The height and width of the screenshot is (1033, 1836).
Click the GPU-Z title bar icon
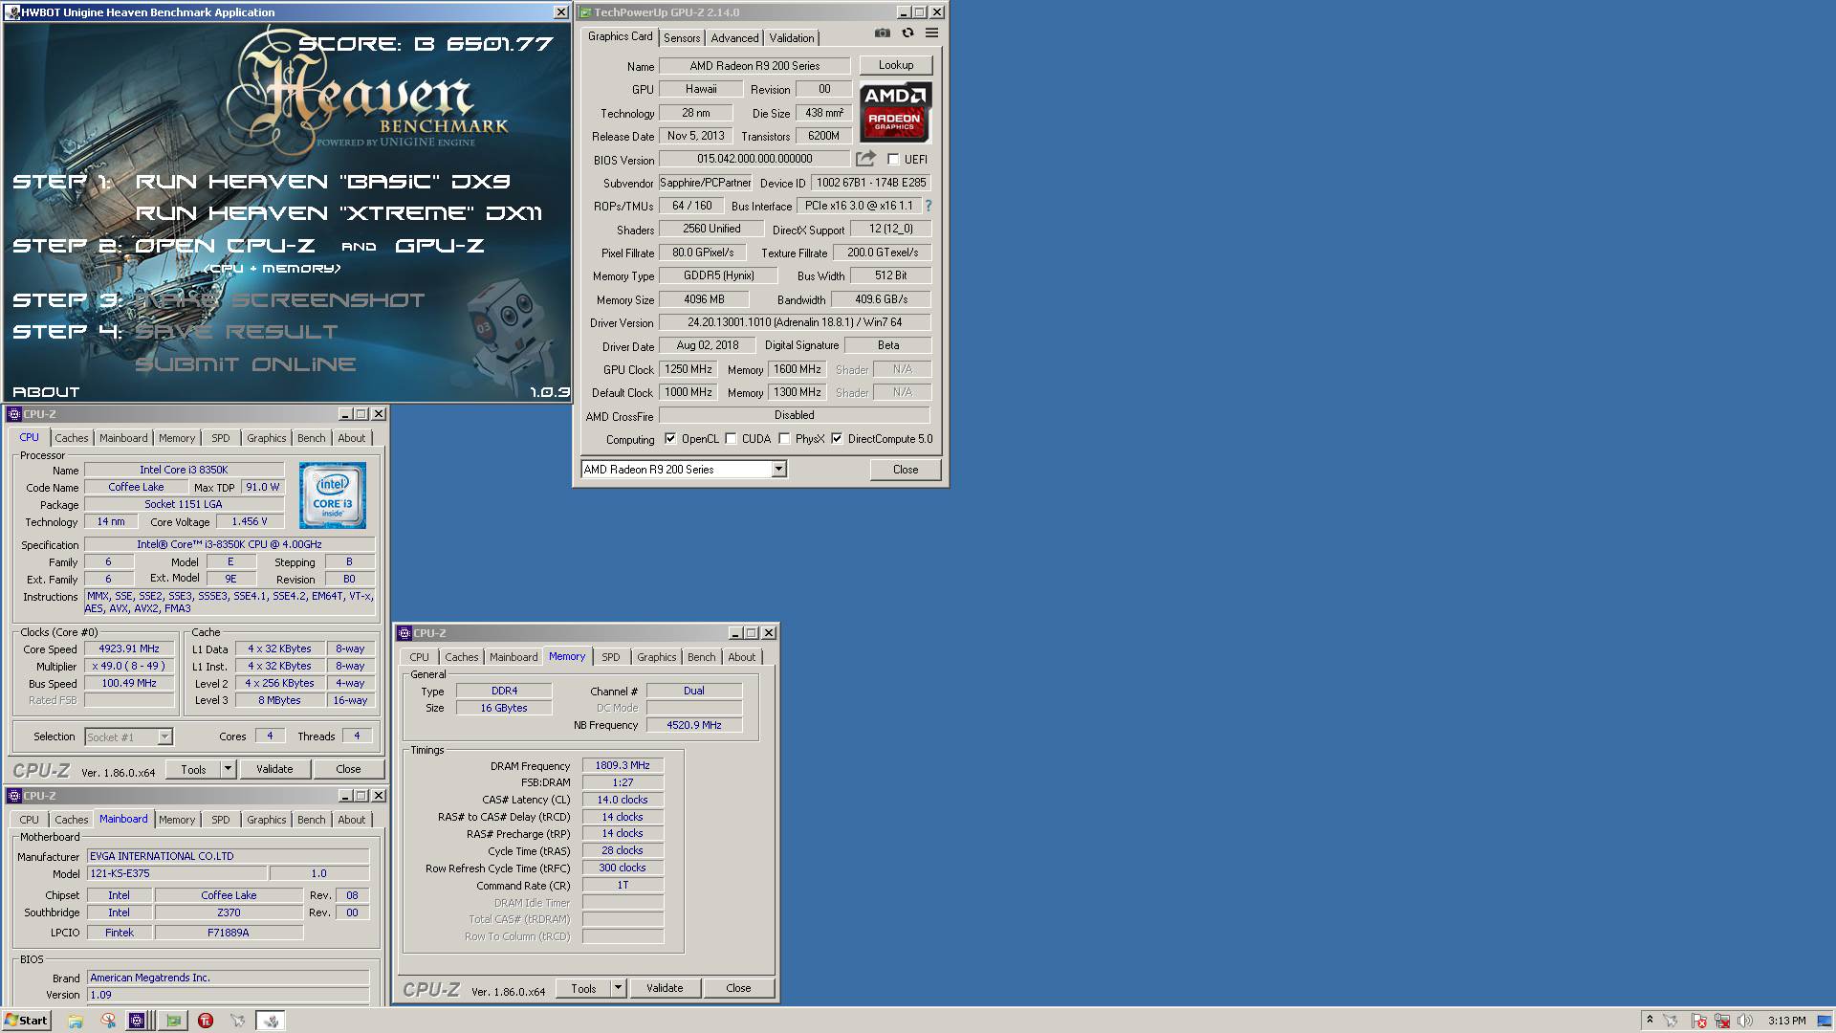(585, 12)
